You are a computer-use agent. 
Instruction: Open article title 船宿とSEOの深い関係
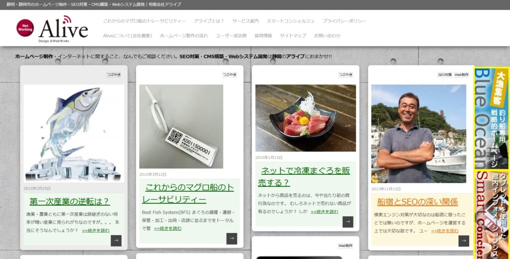(417, 202)
